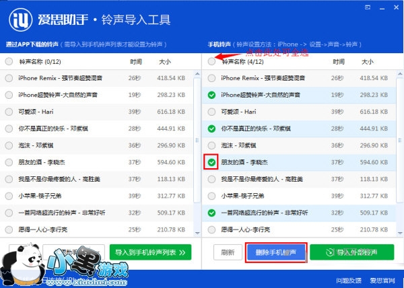Uncheck 一首网络超流行的铃声 in phone list
Screen dimensions: 404x288
(x=211, y=213)
